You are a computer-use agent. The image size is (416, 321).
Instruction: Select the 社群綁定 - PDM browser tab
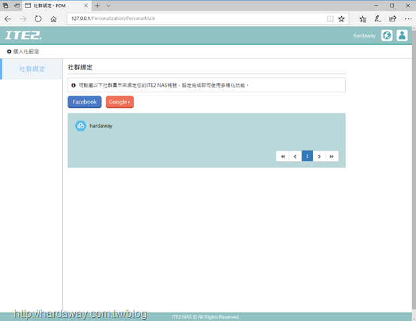click(x=57, y=5)
